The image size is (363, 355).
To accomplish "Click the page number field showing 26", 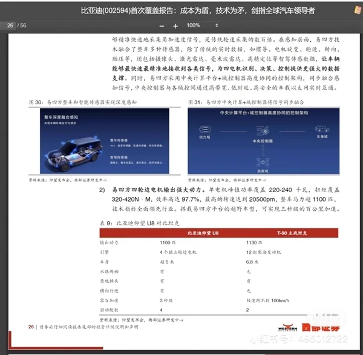I will click(x=8, y=25).
